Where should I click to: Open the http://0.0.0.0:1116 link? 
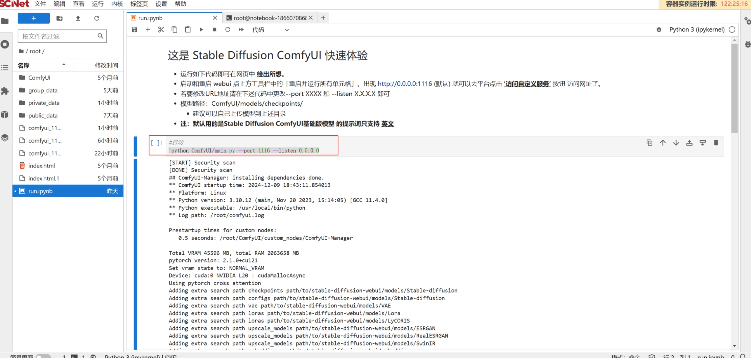405,84
